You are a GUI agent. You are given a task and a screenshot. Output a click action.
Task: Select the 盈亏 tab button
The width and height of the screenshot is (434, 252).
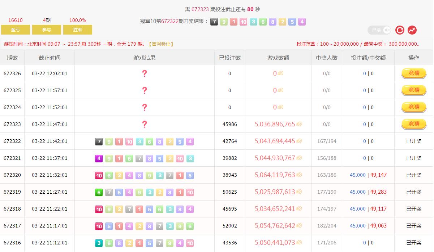(16, 30)
